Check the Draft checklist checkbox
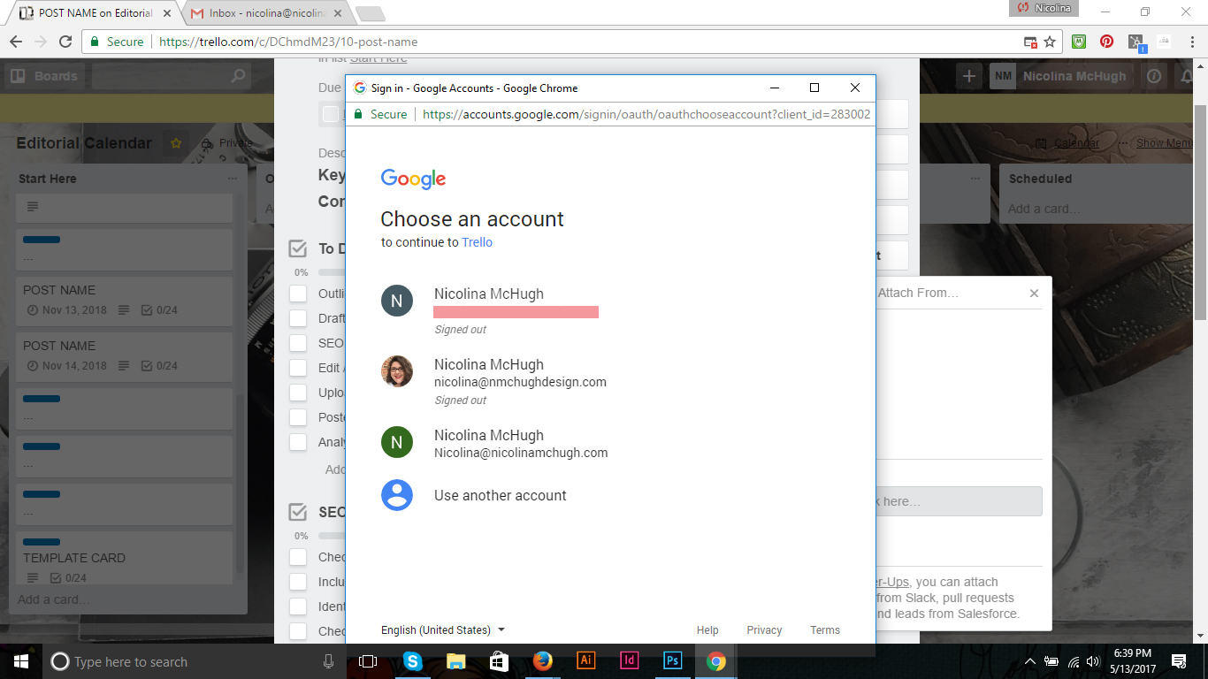Image resolution: width=1208 pixels, height=679 pixels. click(298, 318)
